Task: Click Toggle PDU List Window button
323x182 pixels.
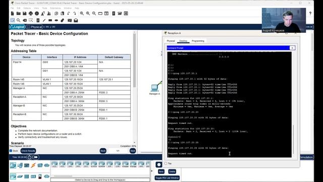Action: point(167,178)
